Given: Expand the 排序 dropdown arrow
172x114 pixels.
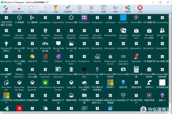Looking at the screenshot, I should click(121, 9).
